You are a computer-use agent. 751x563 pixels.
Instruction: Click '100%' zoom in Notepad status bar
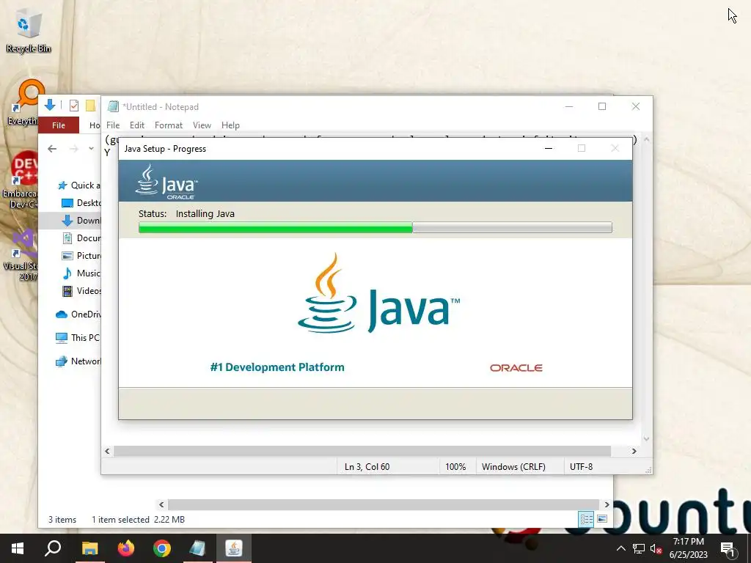click(455, 467)
